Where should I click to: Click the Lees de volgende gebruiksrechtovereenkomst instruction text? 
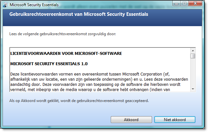(x=62, y=34)
